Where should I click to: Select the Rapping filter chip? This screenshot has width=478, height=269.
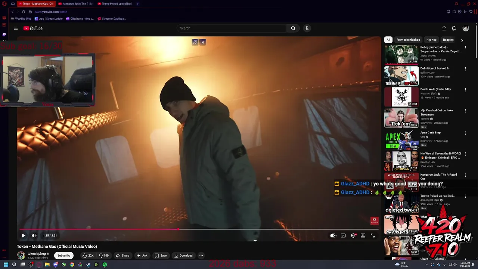pyautogui.click(x=448, y=40)
